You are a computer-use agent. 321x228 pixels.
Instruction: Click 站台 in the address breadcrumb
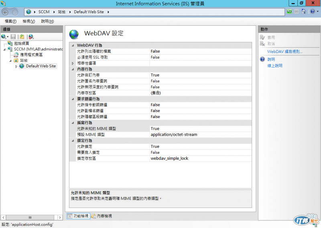point(62,12)
